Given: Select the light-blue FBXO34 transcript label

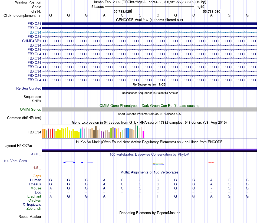Looking at the screenshot, I should [x=34, y=32].
